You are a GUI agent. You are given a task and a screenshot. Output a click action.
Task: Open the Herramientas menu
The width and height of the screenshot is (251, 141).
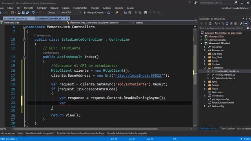tap(80, 8)
